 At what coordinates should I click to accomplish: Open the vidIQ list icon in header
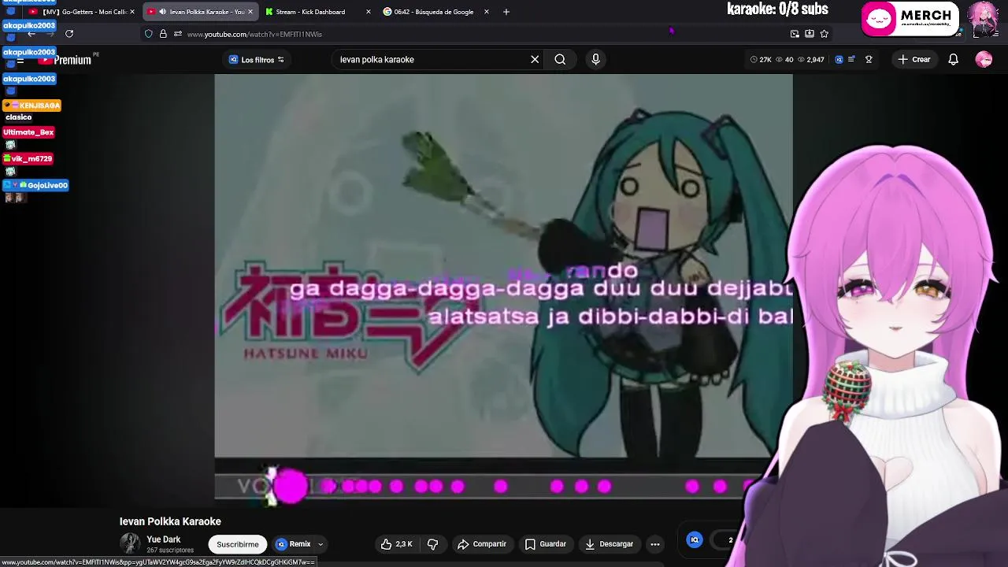pos(851,60)
